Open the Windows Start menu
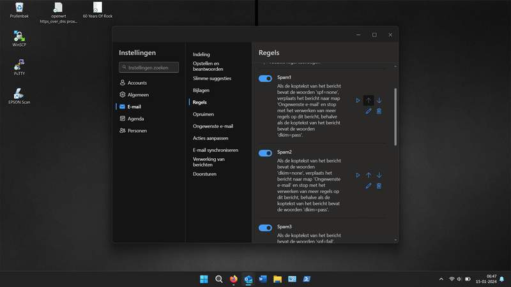The width and height of the screenshot is (511, 287). [204, 279]
